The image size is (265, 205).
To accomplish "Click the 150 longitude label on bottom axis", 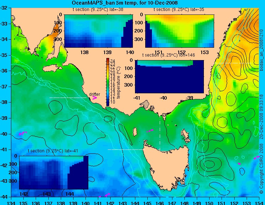I will (210, 203).
